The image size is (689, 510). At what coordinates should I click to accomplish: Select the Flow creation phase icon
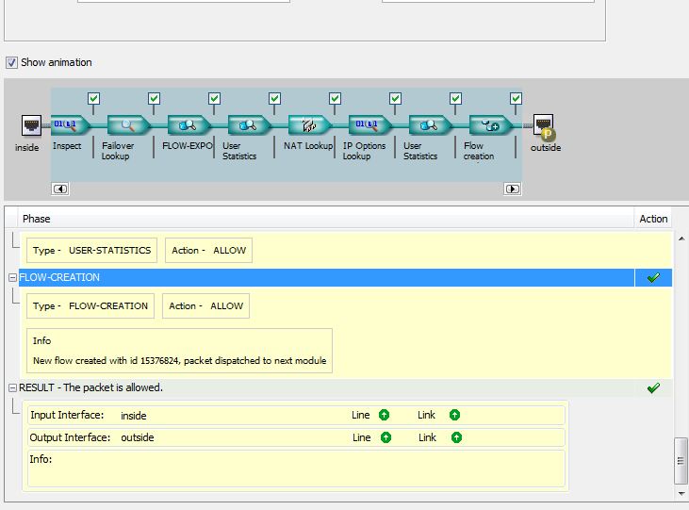coord(491,125)
